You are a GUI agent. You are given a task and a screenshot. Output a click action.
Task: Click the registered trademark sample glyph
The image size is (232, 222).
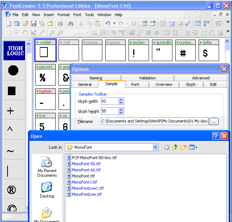tap(11, 190)
